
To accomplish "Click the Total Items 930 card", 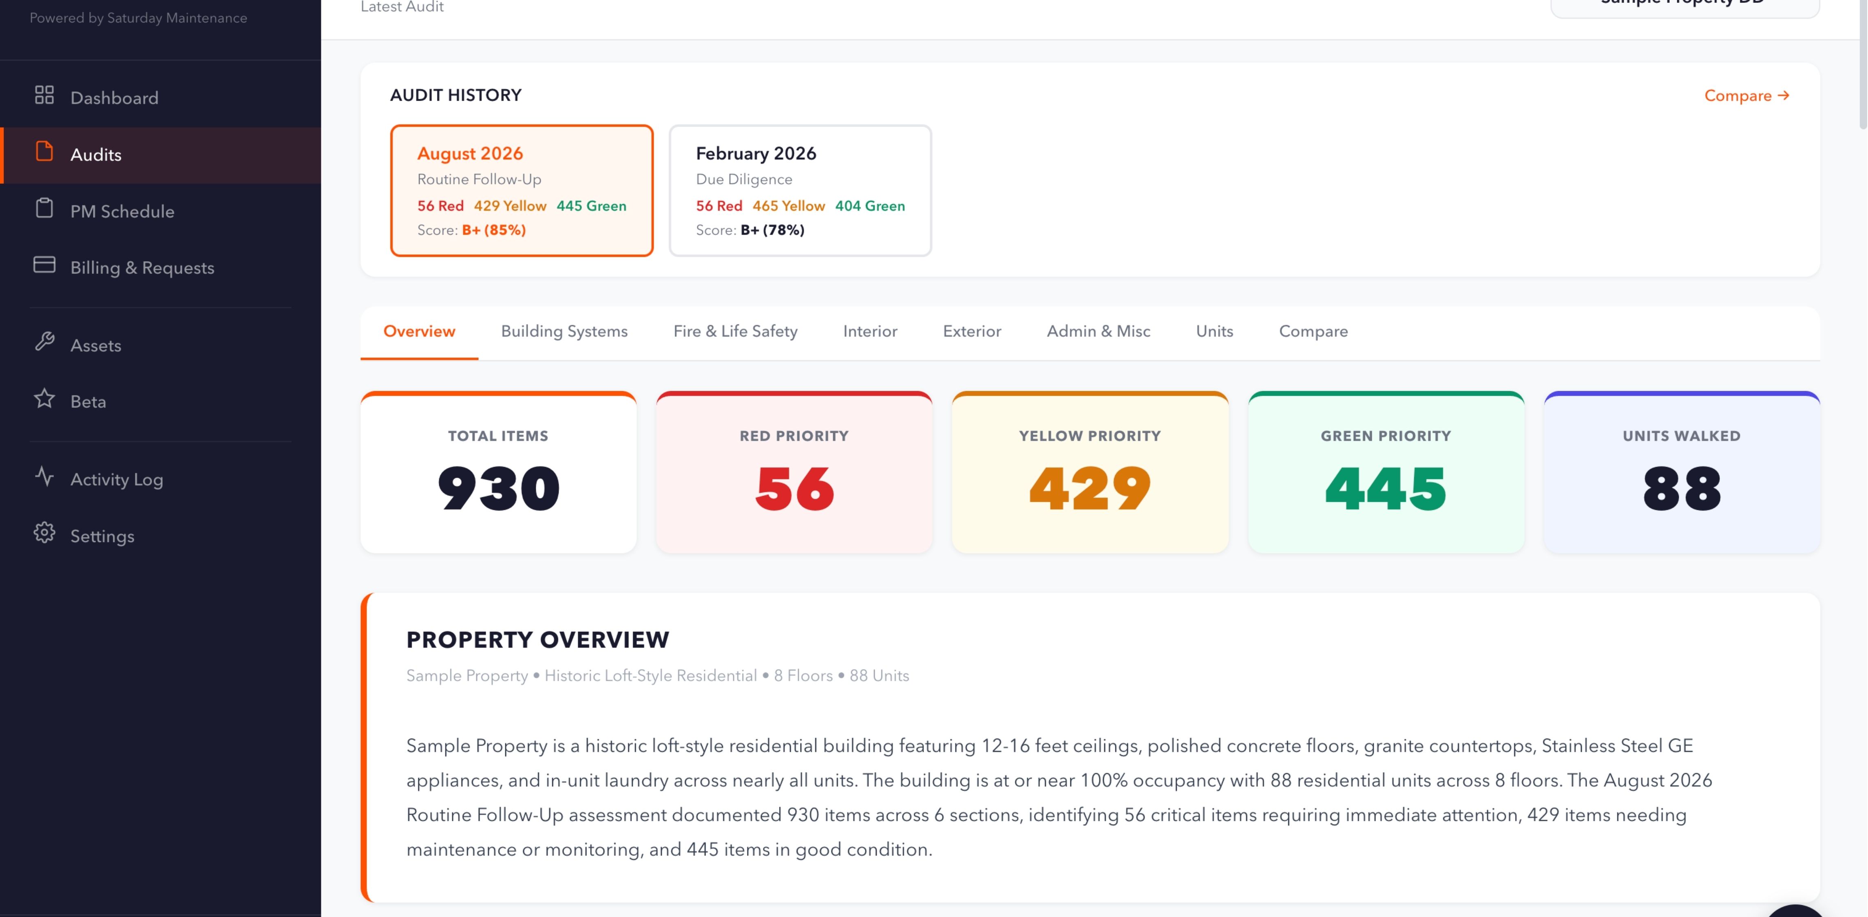I will pyautogui.click(x=498, y=473).
